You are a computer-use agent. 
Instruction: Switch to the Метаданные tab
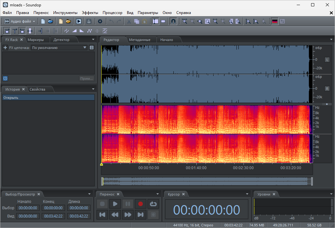141,39
